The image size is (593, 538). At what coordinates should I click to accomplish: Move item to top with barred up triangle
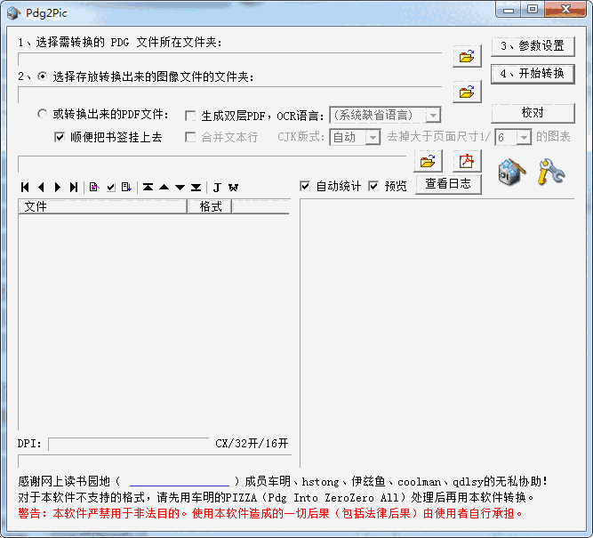pos(148,187)
